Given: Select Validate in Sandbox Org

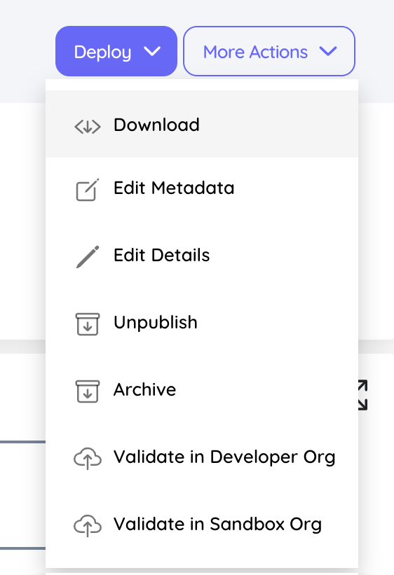Looking at the screenshot, I should pos(217,524).
